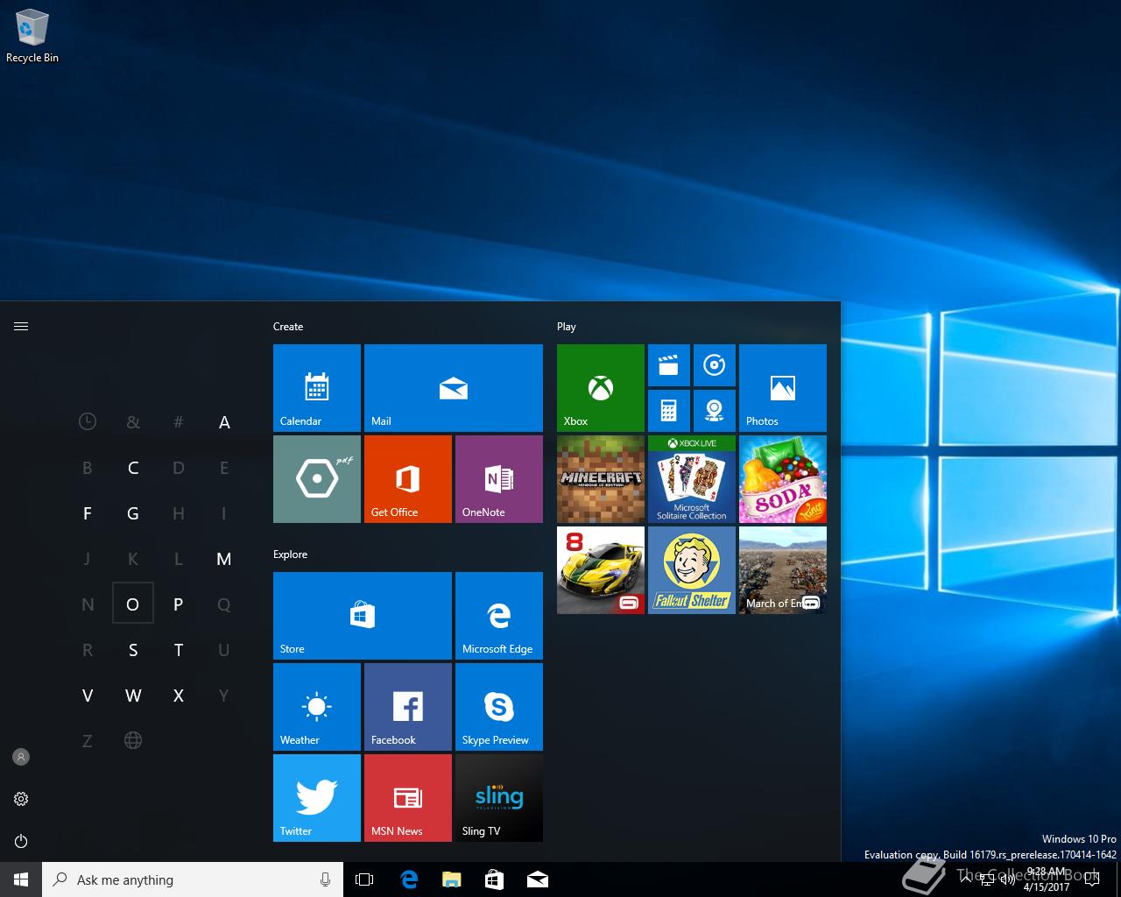Click the Cortana microphone icon

(325, 879)
